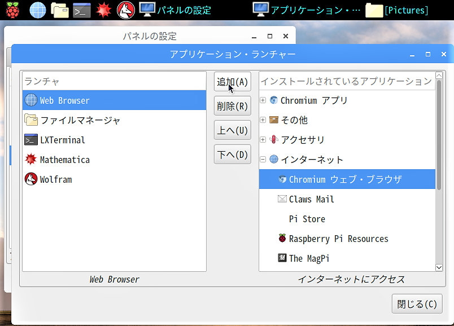Click the Chromium ウェブ・ブラウザ app icon
This screenshot has width=454, height=326.
click(x=282, y=179)
